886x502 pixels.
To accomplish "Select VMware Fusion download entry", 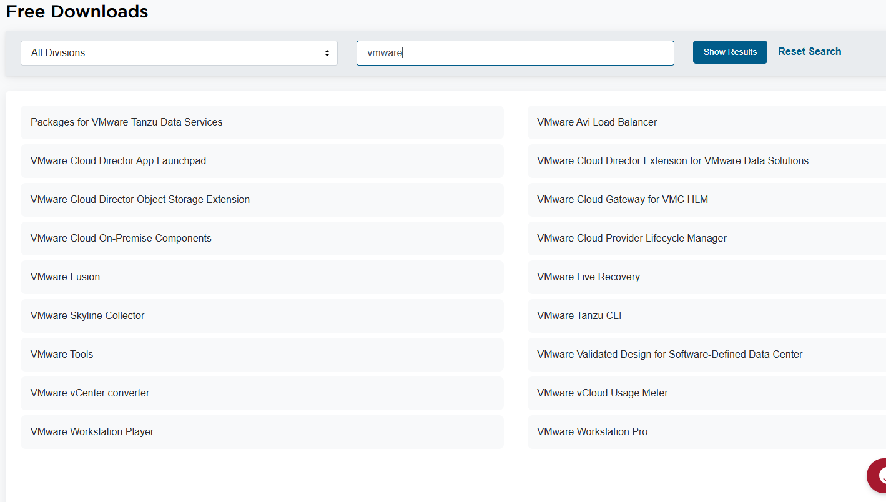I will point(262,277).
